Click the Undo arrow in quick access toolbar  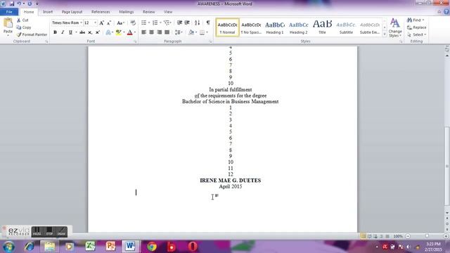(x=19, y=4)
